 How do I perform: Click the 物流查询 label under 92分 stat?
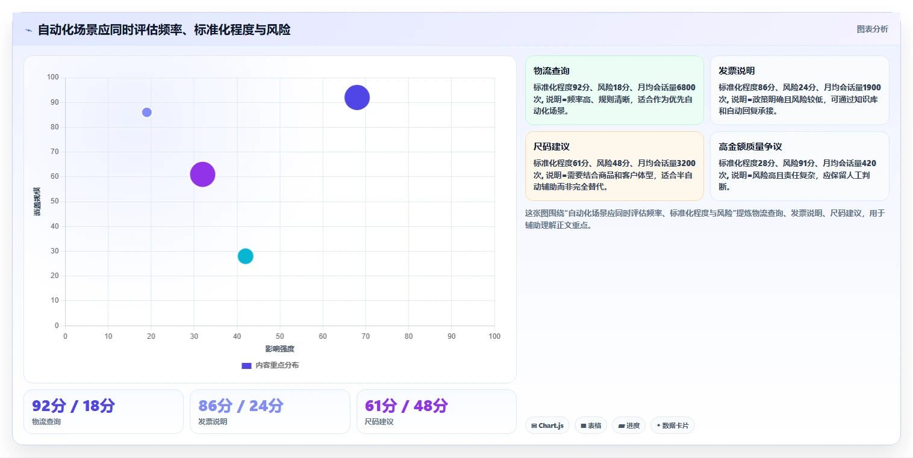click(x=46, y=422)
